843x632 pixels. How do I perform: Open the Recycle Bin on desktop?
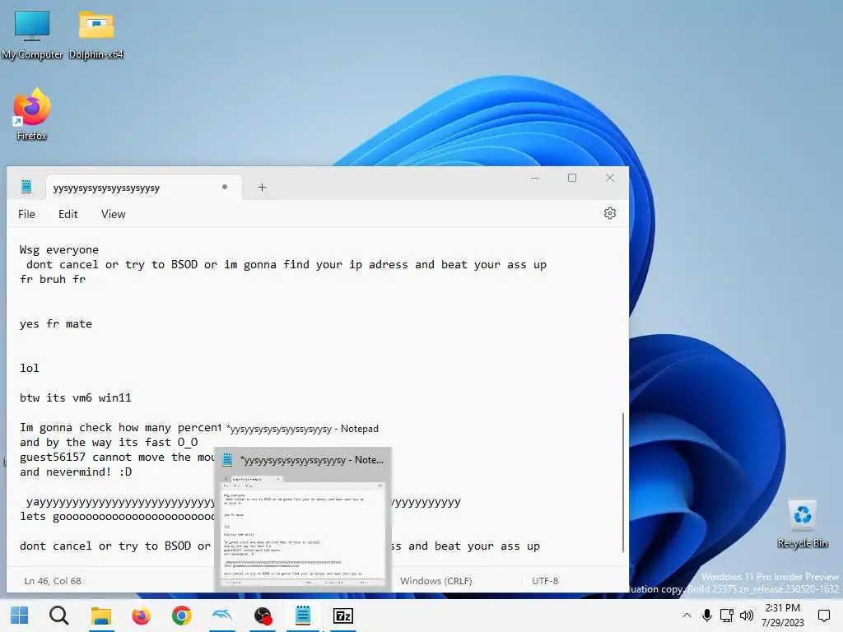[x=802, y=523]
